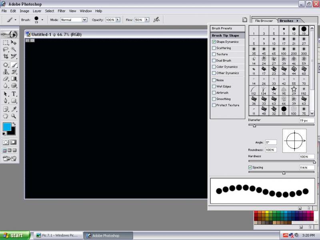Screen dimensions: 320x240
Task: Select the Crop tool
Action: point(6,57)
